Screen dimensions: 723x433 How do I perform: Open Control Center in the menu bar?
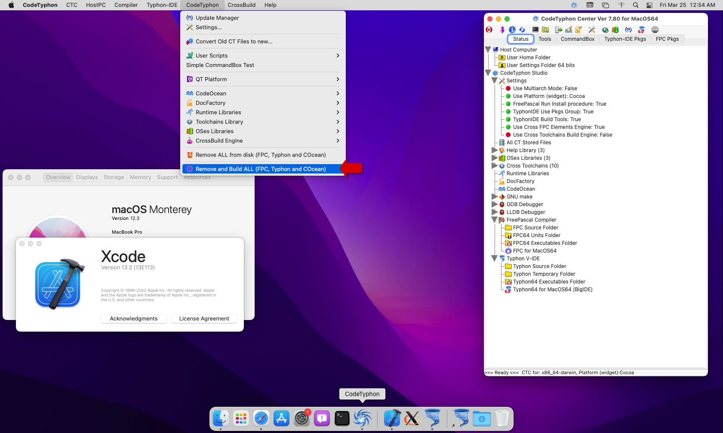coord(649,5)
